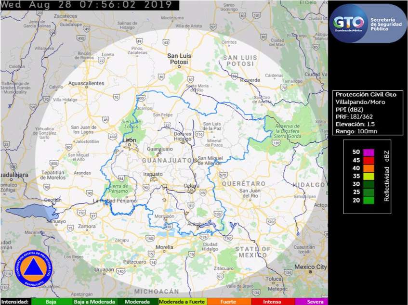Click the Acámbaro town label
This screenshot has height=305, width=408.
pos(196,224)
